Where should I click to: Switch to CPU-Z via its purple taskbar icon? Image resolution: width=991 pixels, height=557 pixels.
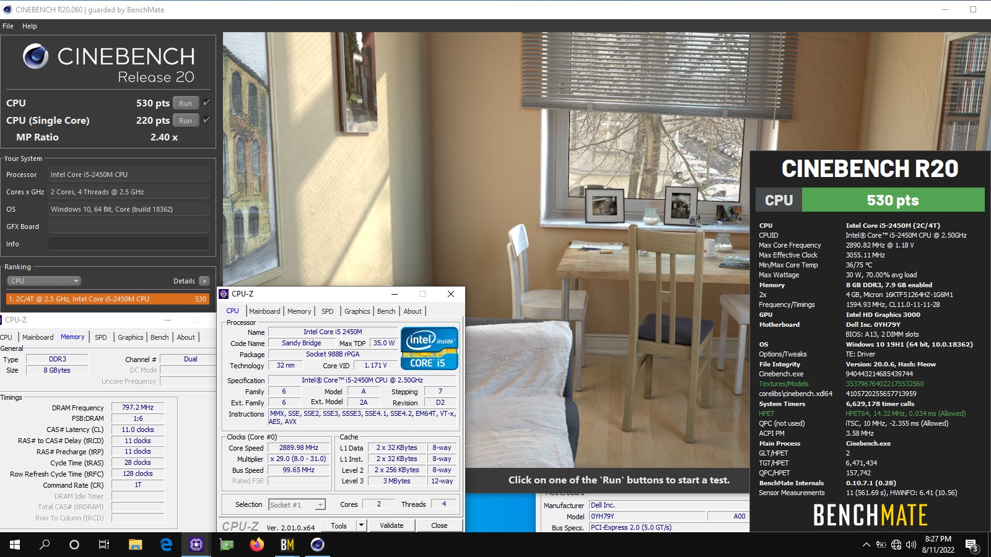(196, 545)
